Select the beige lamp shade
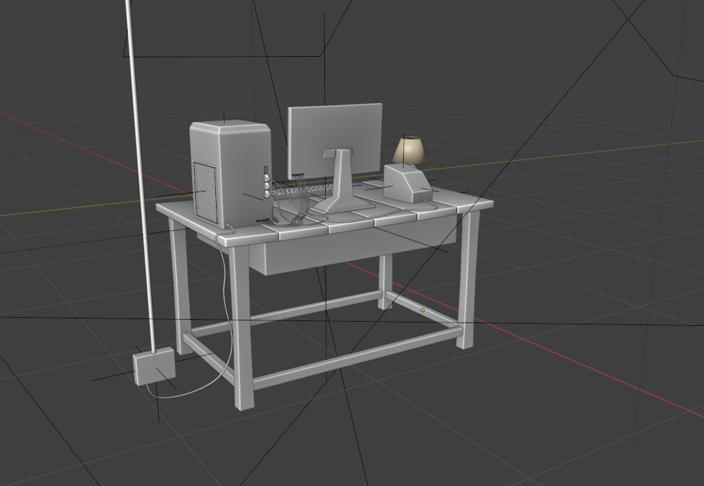Viewport: 704px width, 486px height. pyautogui.click(x=410, y=151)
